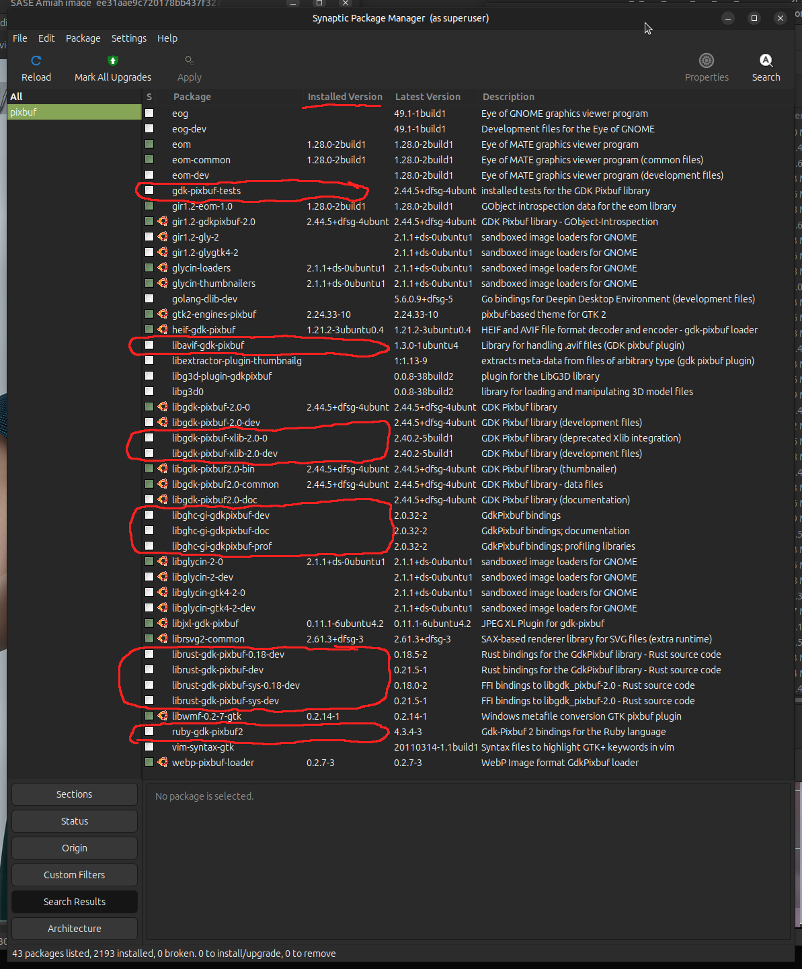This screenshot has width=802, height=969.
Task: Switch to the Search Results view
Action: 75,902
